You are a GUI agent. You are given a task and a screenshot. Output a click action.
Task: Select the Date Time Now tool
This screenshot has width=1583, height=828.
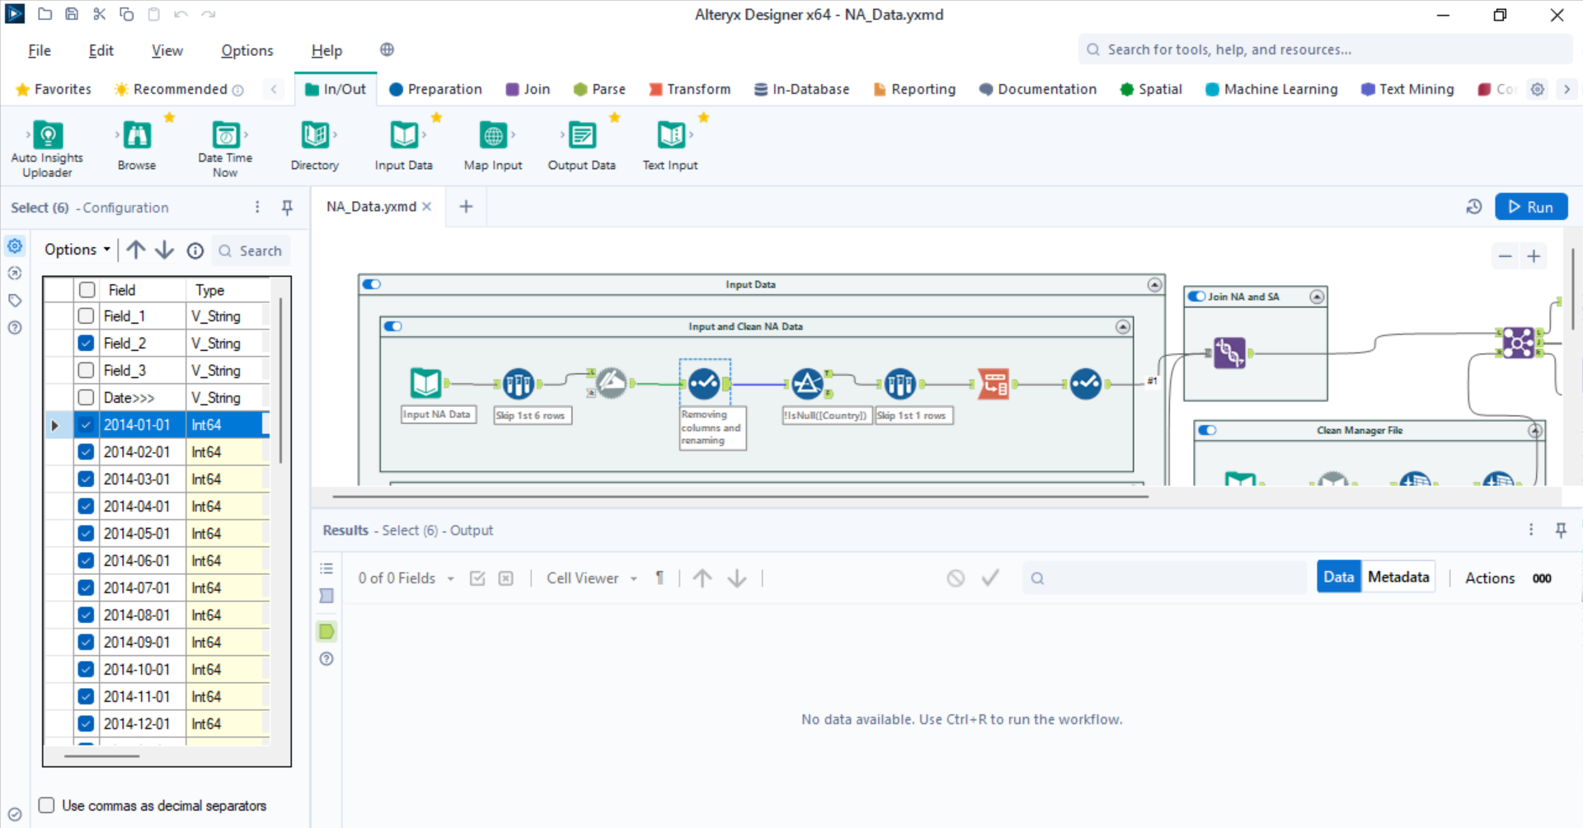tap(225, 138)
